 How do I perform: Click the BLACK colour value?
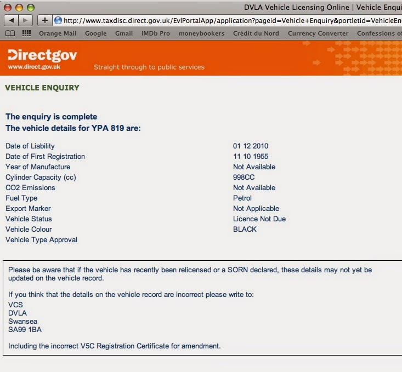click(x=245, y=230)
